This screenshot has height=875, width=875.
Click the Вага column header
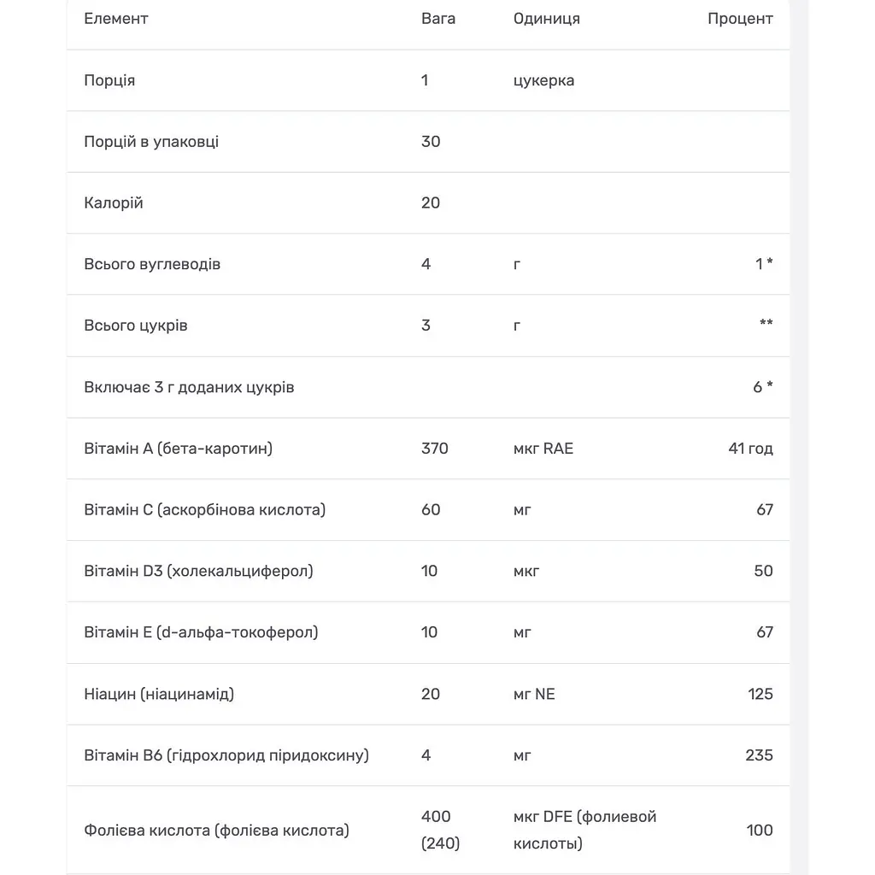(438, 19)
